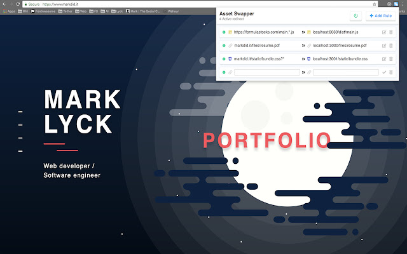This screenshot has width=407, height=254.
Task: Click the Secure padlock site info
Action: pyautogui.click(x=32, y=4)
